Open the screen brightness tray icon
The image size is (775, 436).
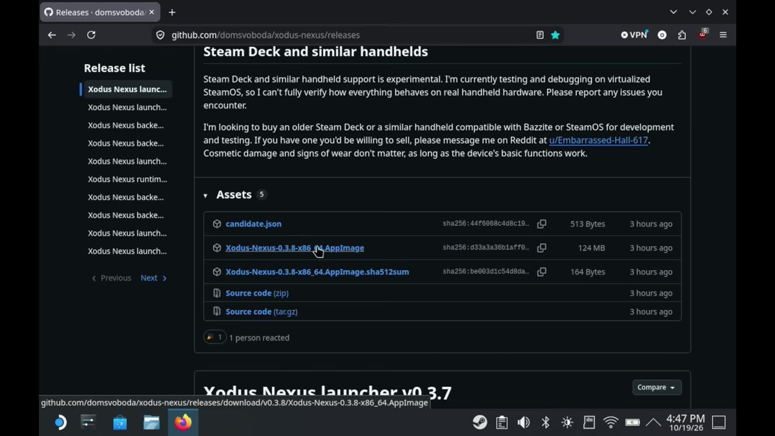tap(567, 422)
